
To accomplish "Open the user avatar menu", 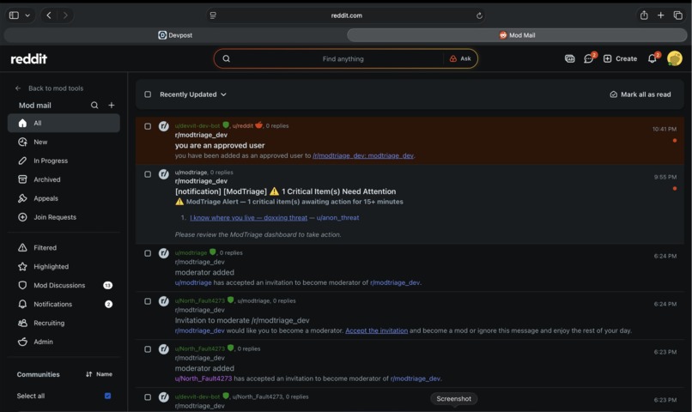I will pos(675,58).
